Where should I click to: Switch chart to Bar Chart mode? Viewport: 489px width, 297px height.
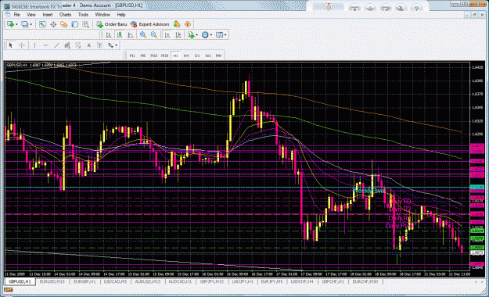(109, 35)
